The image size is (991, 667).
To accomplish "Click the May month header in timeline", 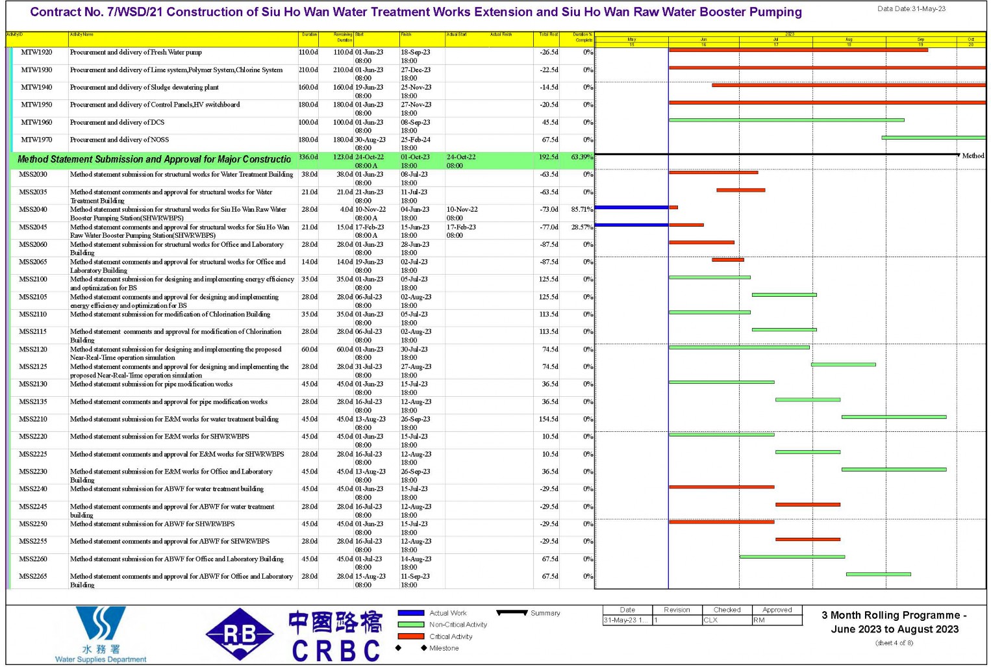I will coord(632,40).
